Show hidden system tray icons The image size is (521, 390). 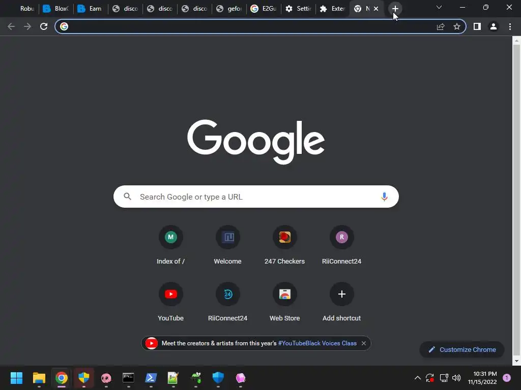pos(418,378)
